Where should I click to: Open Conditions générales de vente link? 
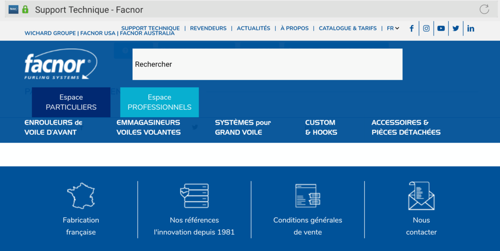(x=308, y=226)
